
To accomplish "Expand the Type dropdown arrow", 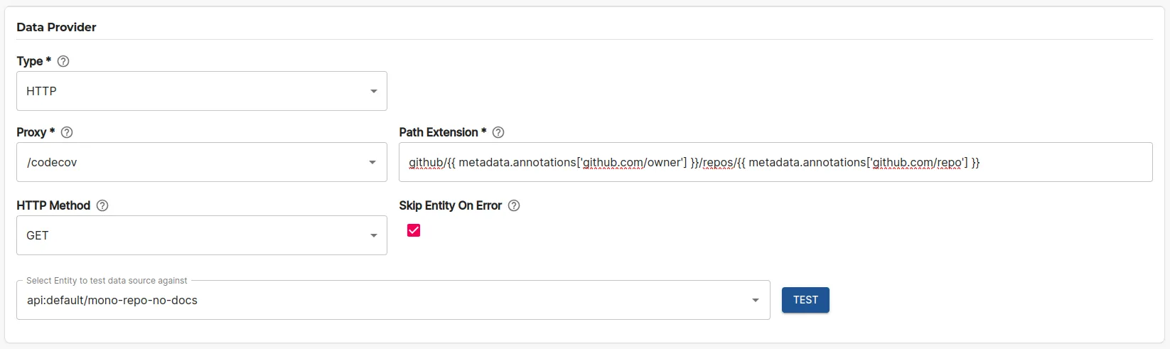I will 374,92.
